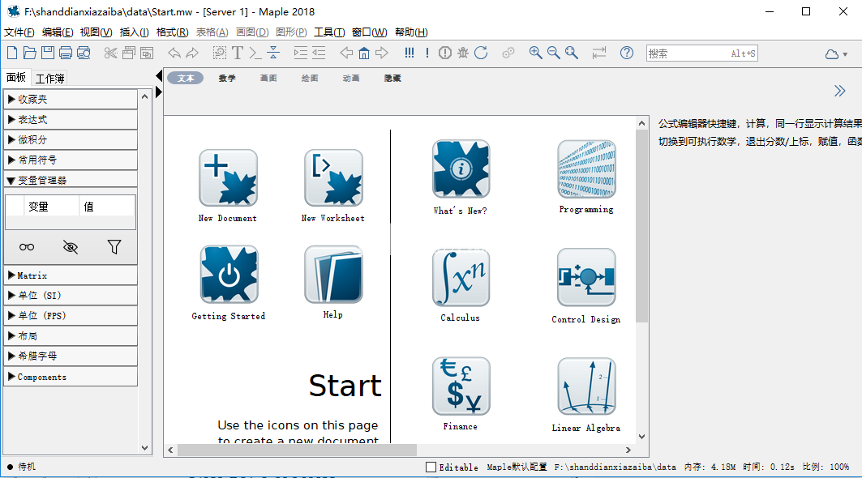Click the filter funnel in variable manager
Viewport: 862px width, 478px height.
coord(114,247)
